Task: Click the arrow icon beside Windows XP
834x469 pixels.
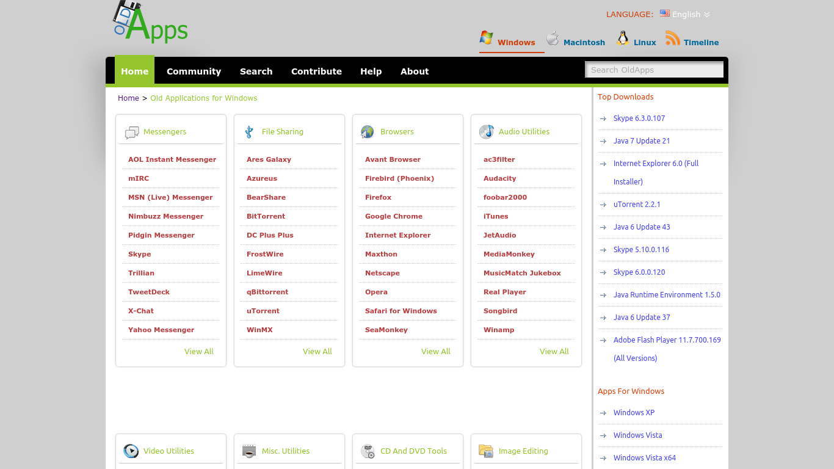Action: 603,413
